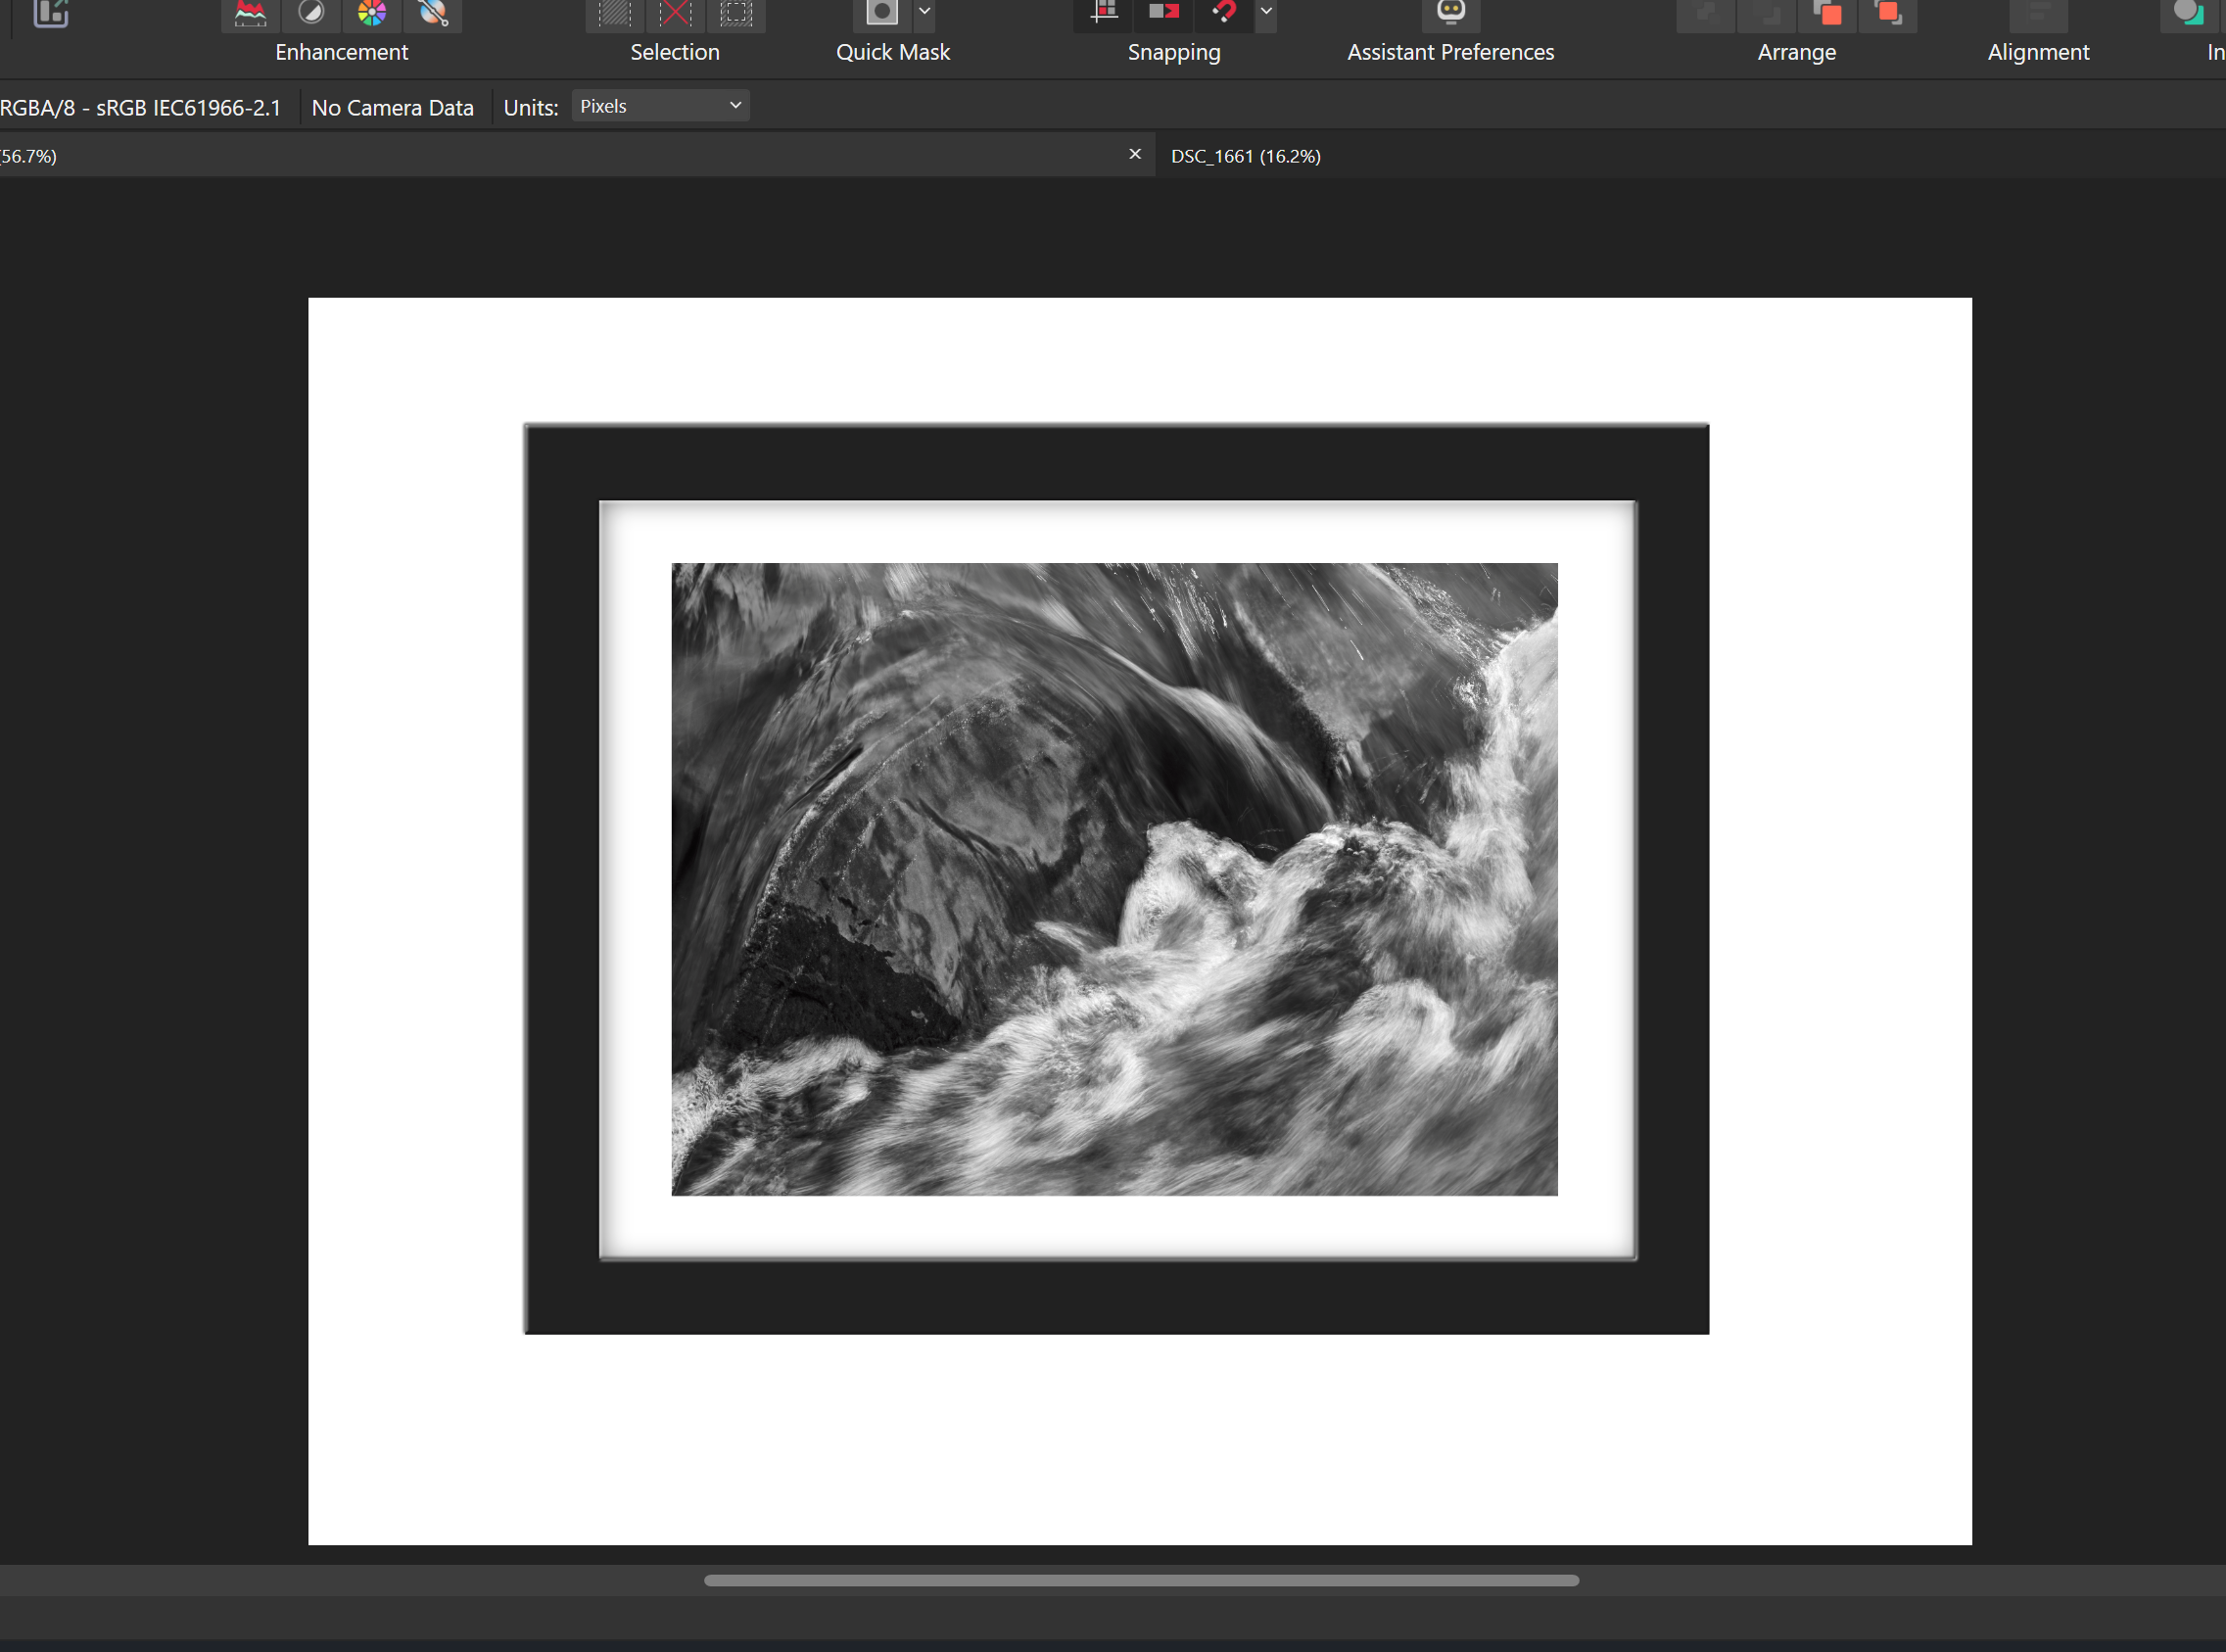
Task: Open the Quick Mask options dropdown arrow
Action: tap(925, 14)
